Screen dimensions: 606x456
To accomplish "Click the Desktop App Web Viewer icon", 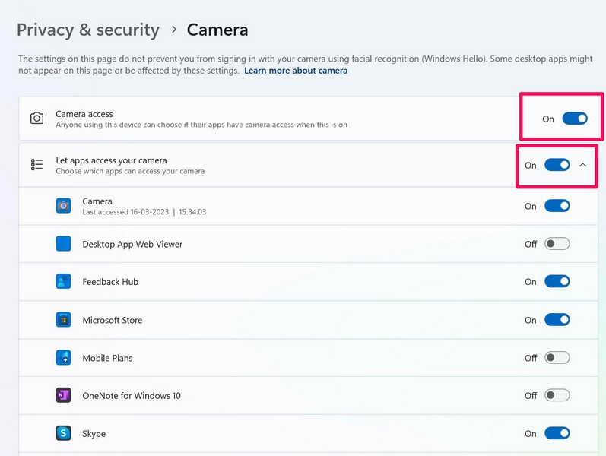I will click(x=64, y=244).
